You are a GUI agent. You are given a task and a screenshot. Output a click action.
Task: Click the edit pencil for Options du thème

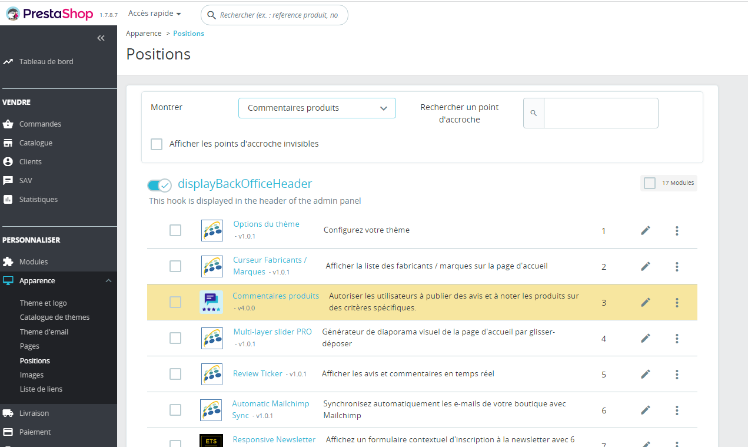click(x=646, y=230)
